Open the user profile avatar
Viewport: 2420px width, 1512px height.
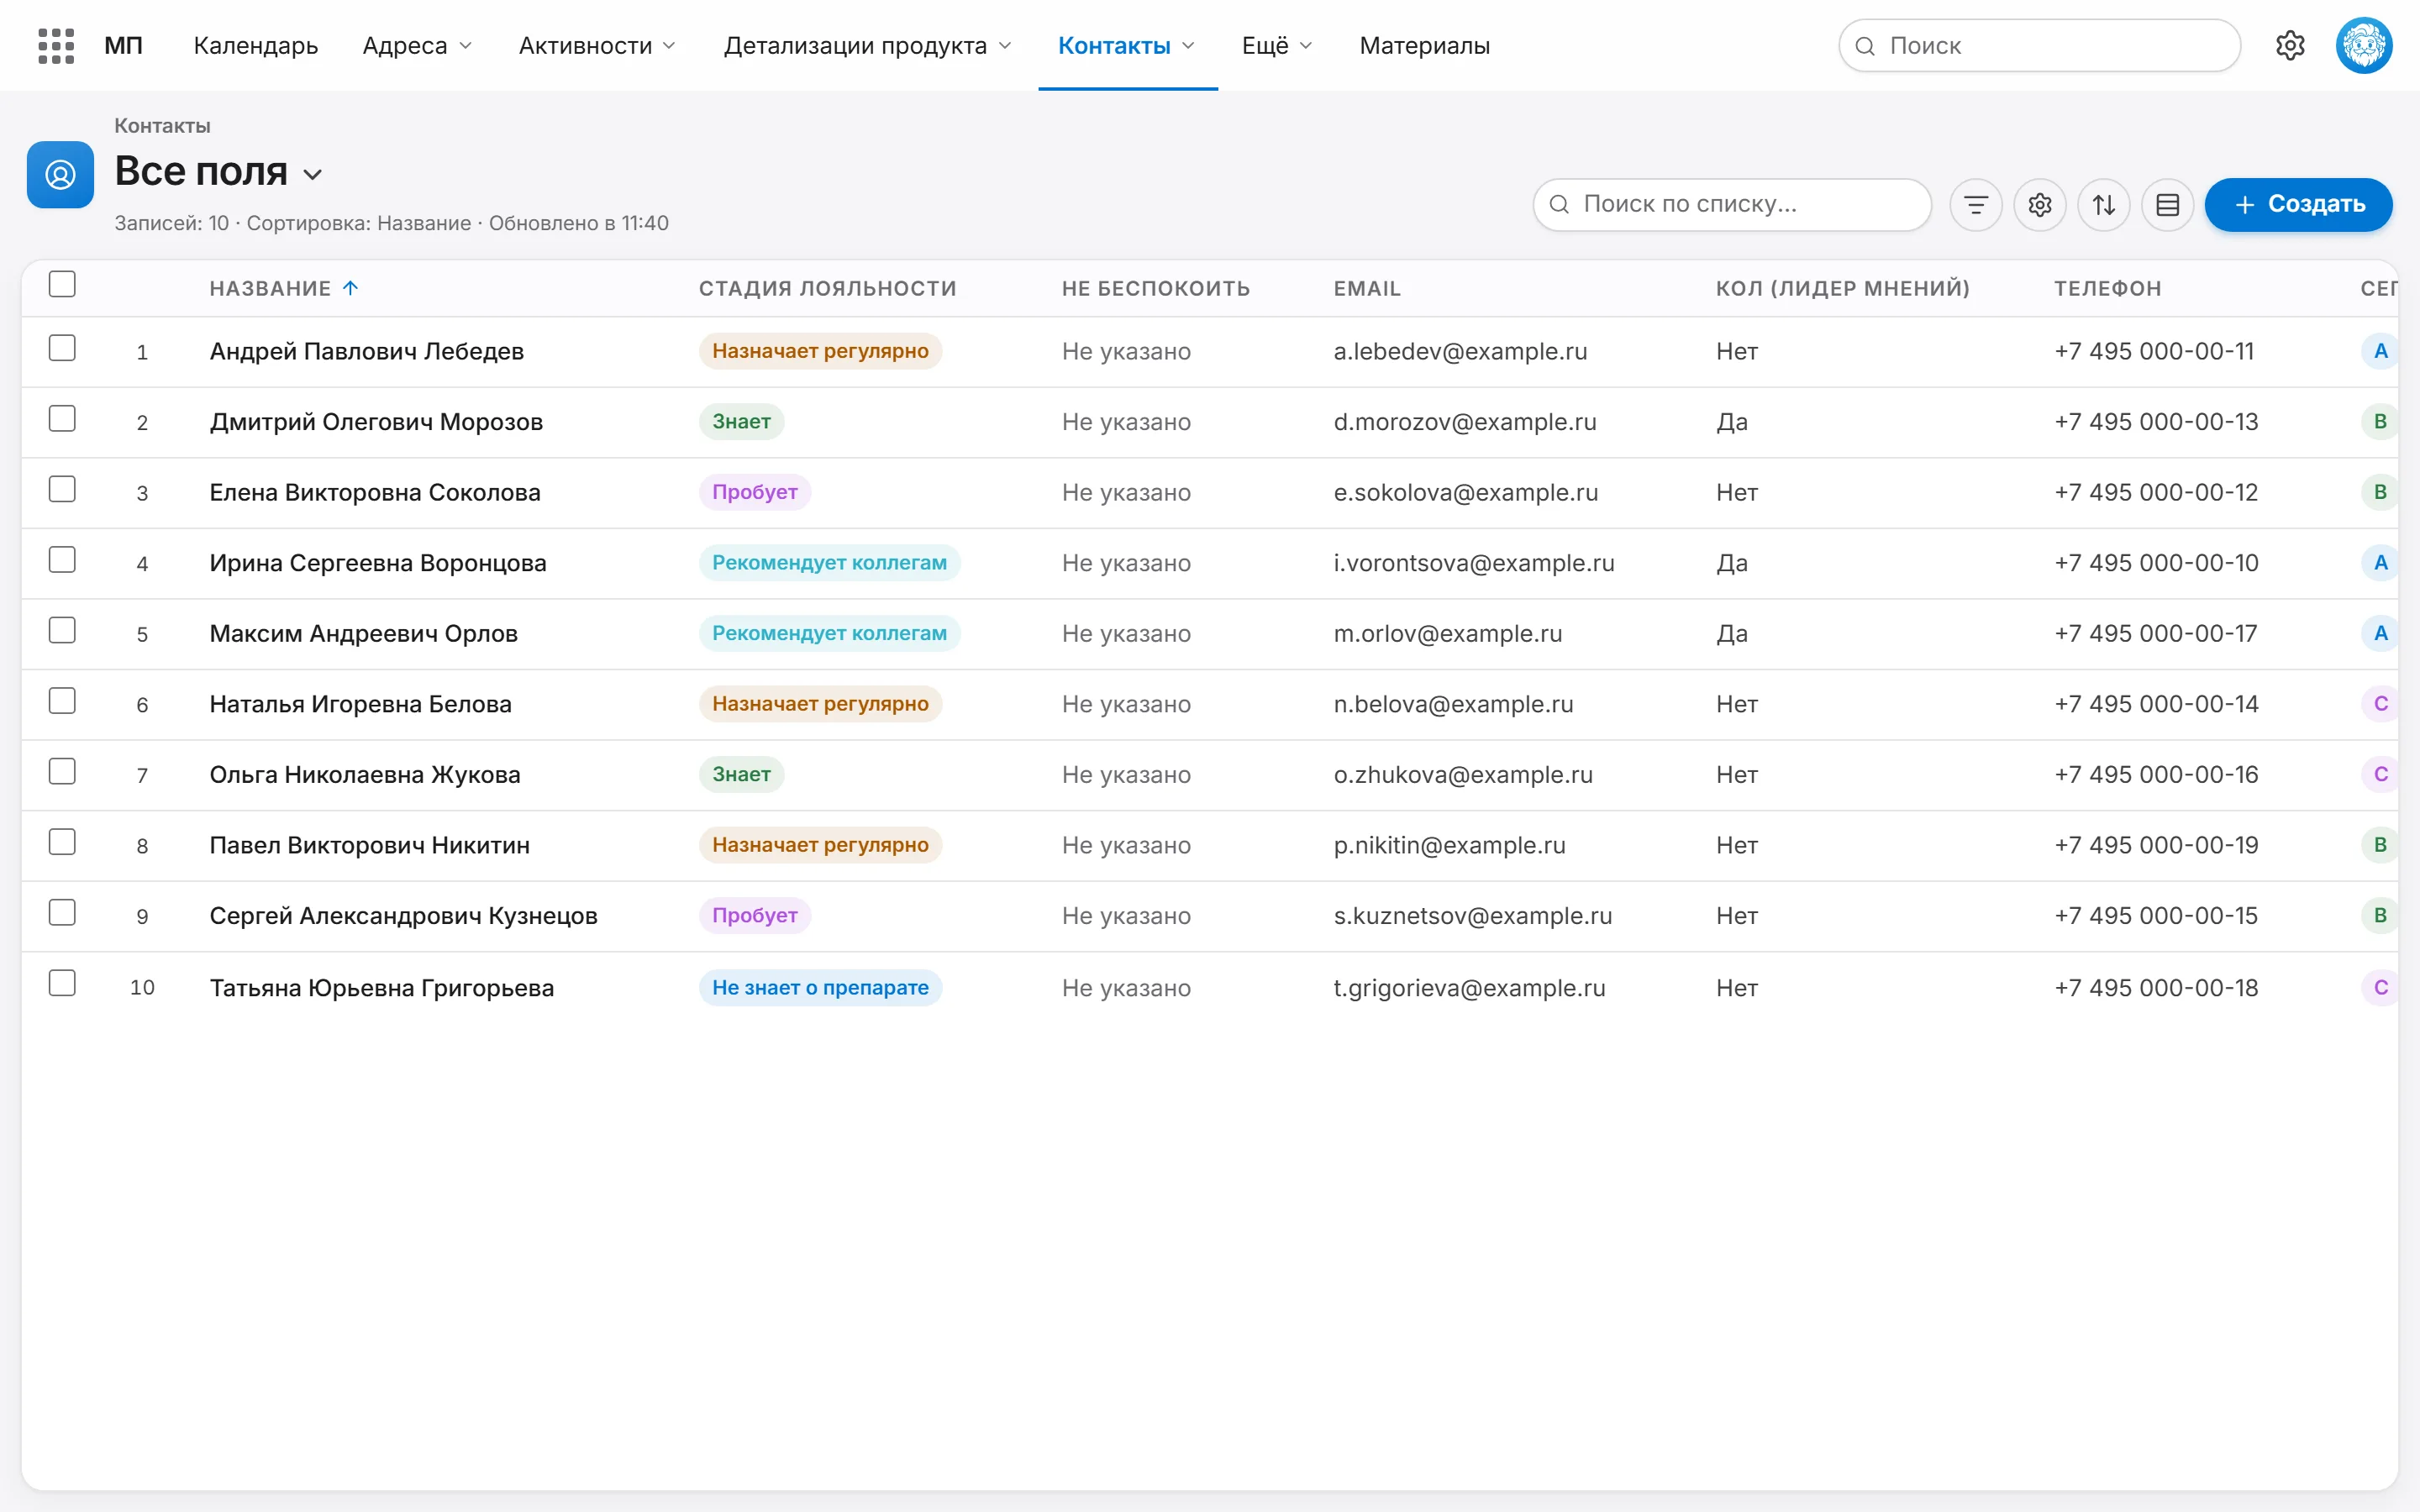2364,46
